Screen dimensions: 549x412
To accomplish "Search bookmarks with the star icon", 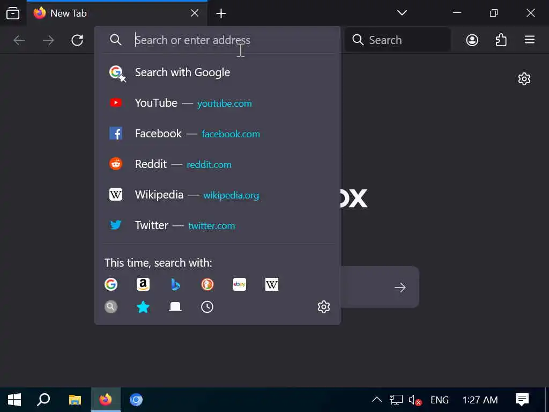I will [x=143, y=307].
